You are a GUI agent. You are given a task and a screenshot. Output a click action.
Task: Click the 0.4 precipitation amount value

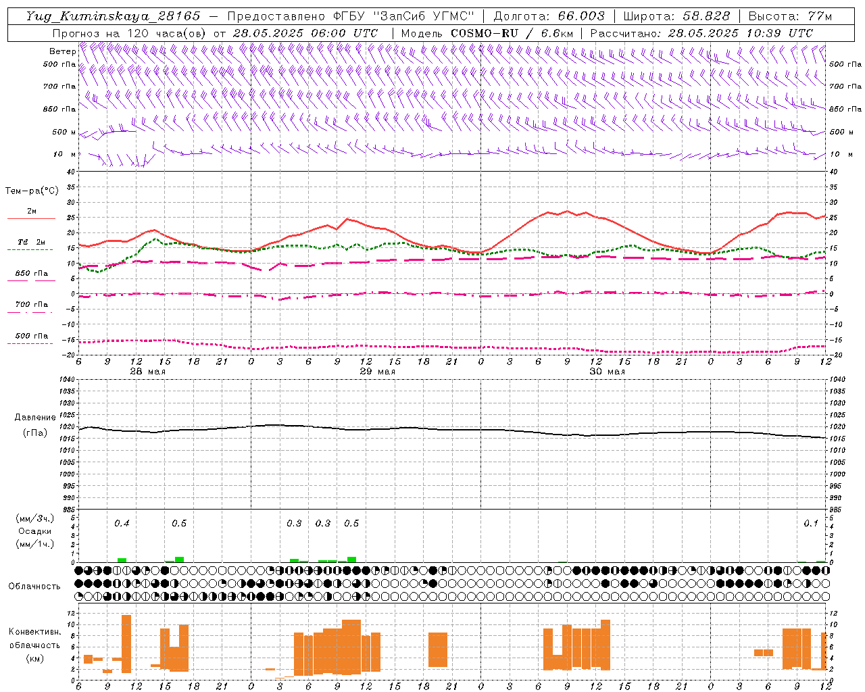pos(122,524)
